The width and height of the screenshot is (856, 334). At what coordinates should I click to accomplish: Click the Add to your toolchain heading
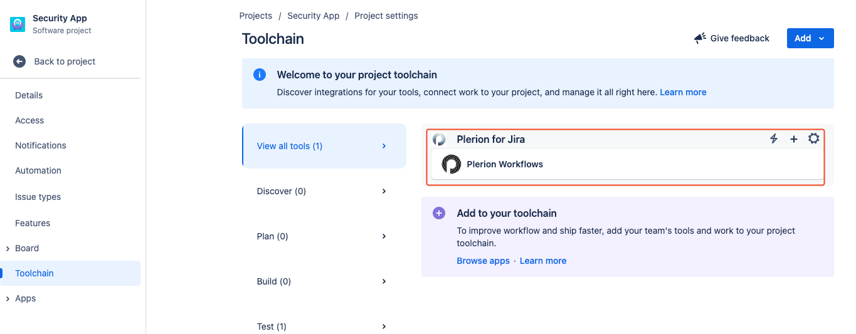tap(507, 213)
